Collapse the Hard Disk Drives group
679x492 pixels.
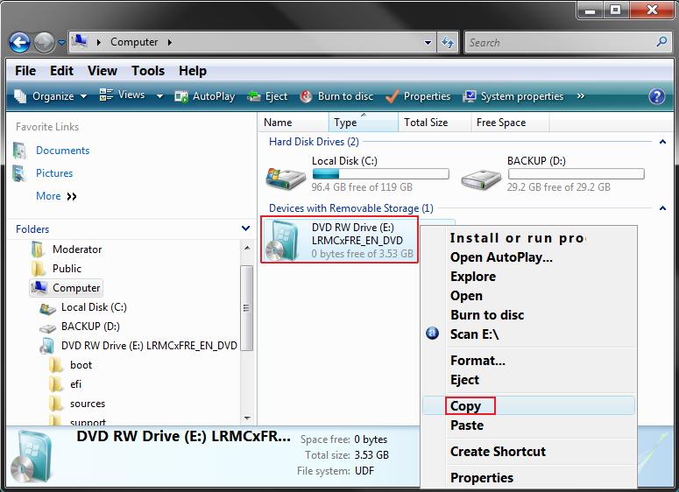click(x=662, y=142)
